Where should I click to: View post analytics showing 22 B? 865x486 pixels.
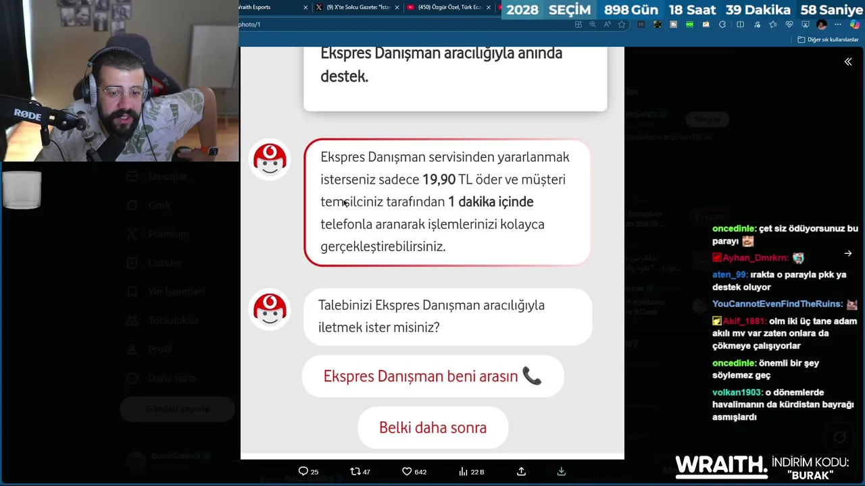(471, 471)
